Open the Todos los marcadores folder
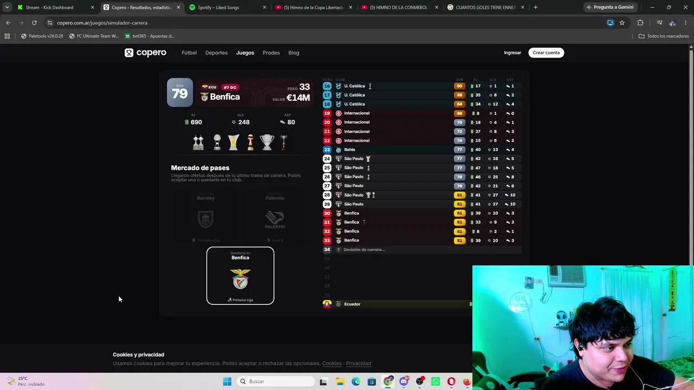 point(664,36)
